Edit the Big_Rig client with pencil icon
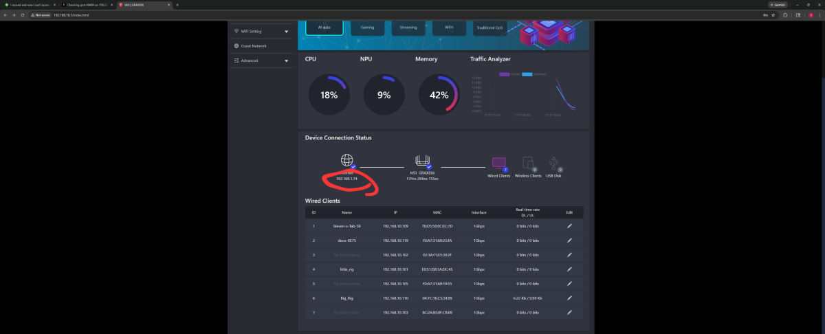 569,298
